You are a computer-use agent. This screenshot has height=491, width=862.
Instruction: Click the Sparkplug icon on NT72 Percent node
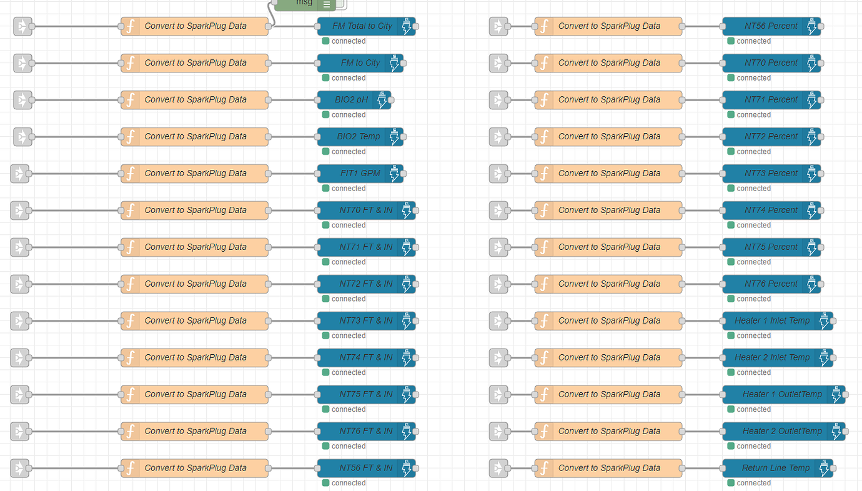pos(812,137)
